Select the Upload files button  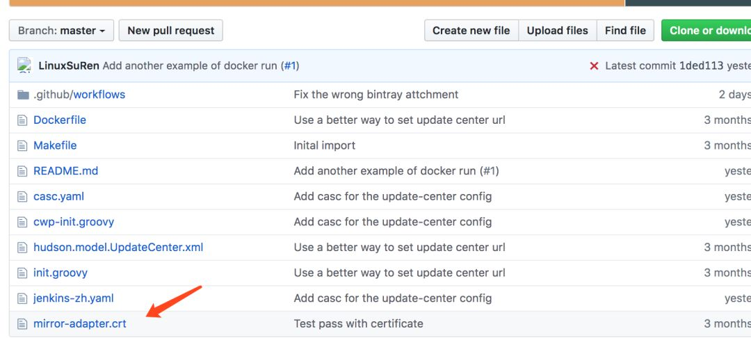(557, 31)
